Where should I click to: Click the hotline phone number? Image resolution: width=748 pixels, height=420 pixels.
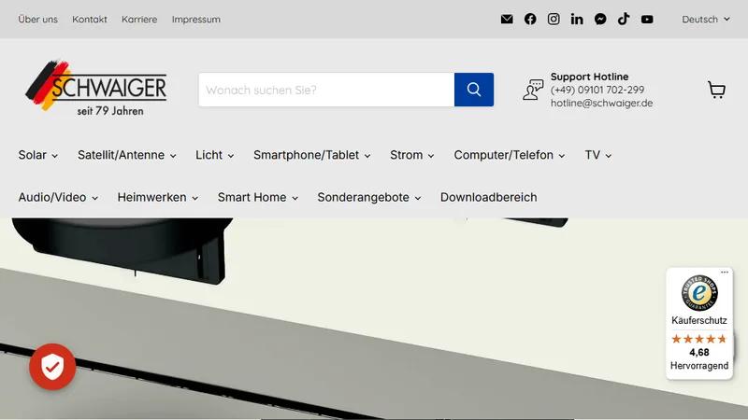[597, 90]
